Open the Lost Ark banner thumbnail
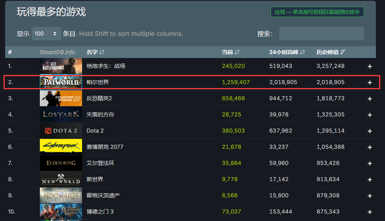This screenshot has height=221, width=385. [61, 114]
